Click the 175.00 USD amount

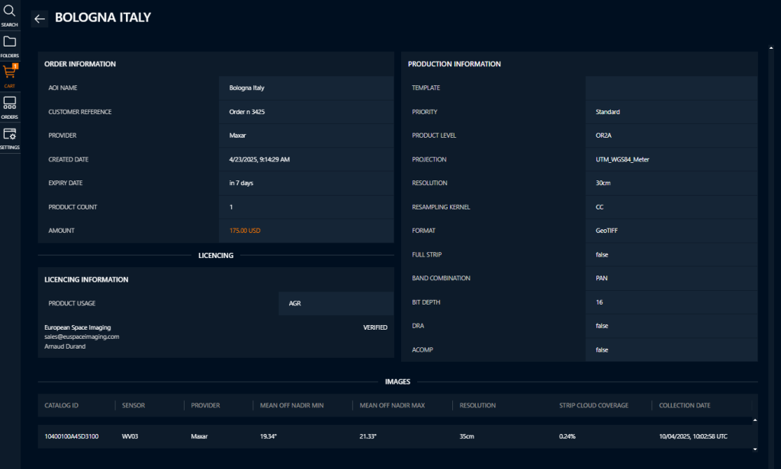pos(245,231)
